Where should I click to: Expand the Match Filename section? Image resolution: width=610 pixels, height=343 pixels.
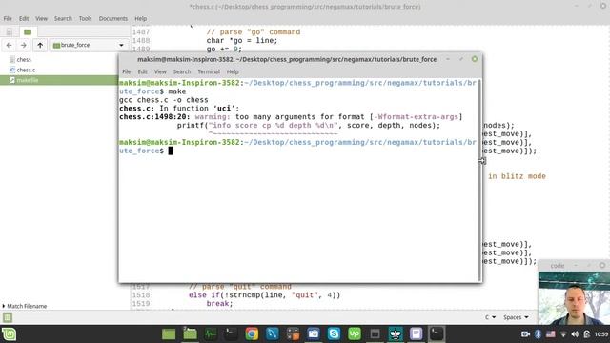point(25,306)
